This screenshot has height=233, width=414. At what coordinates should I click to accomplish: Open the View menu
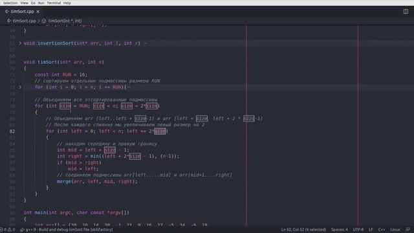(24, 3)
